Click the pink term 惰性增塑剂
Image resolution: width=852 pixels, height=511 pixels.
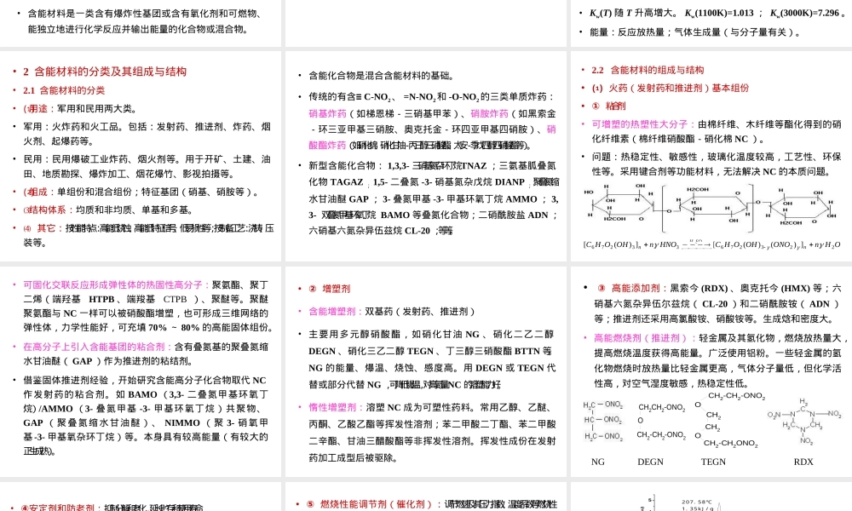332,407
